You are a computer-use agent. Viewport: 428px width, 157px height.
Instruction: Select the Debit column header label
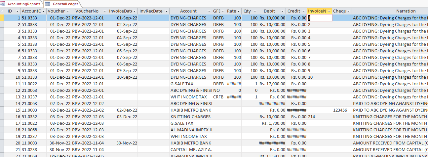(269, 11)
